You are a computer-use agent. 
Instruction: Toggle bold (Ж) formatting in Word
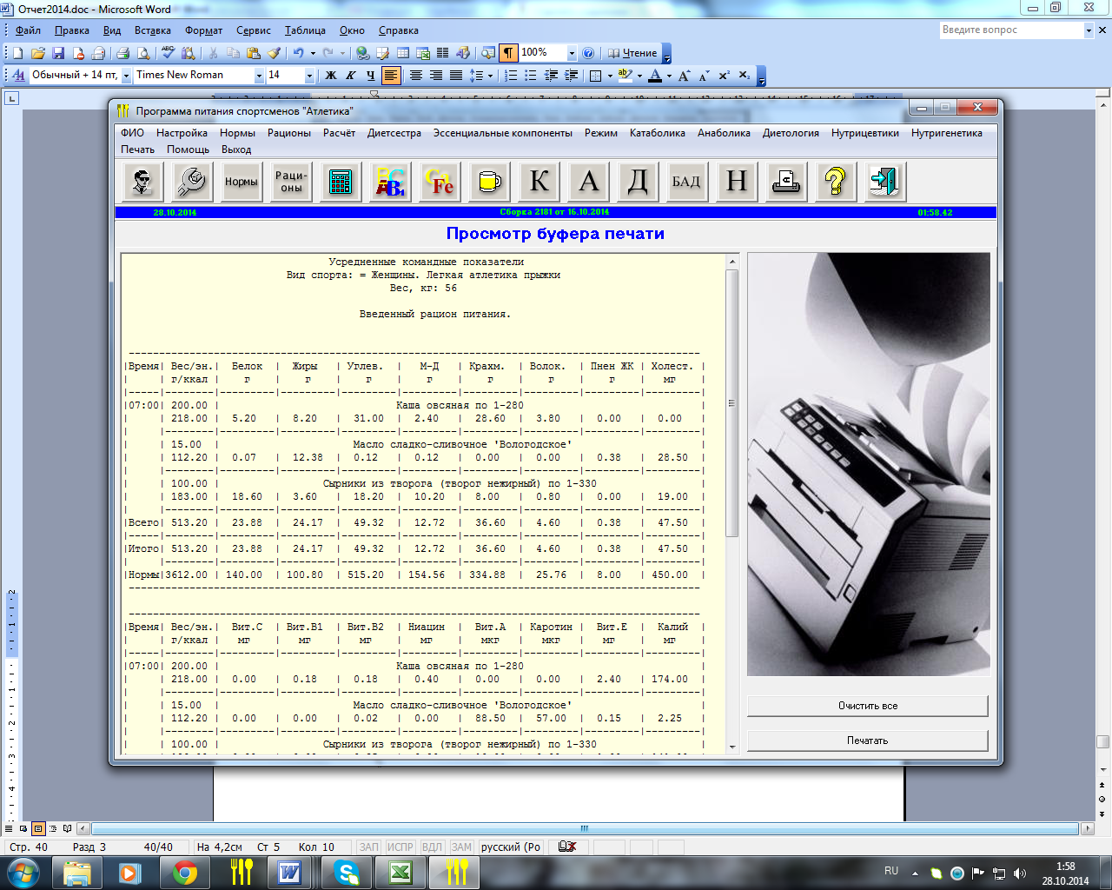point(331,76)
